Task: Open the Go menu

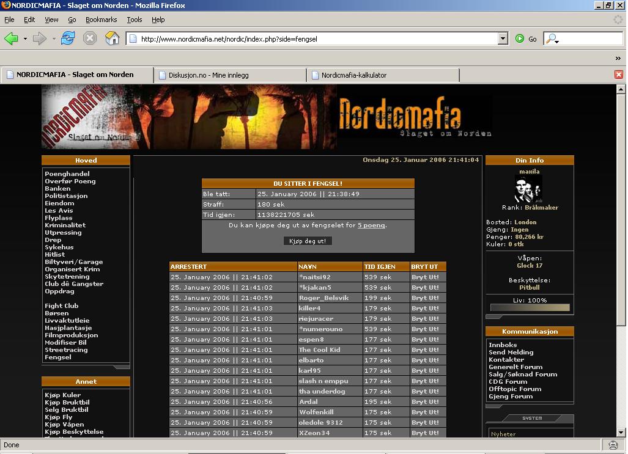Action: [72, 20]
